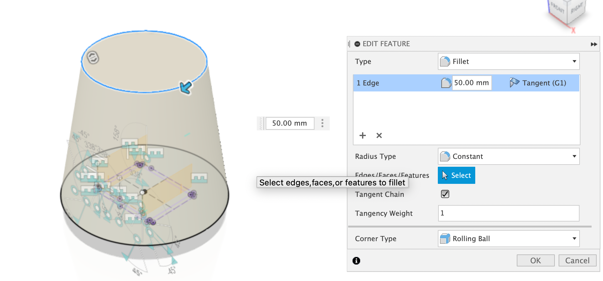The height and width of the screenshot is (281, 603).
Task: Open the Corner Type dropdown showing Rolling Ball
Action: click(x=509, y=239)
